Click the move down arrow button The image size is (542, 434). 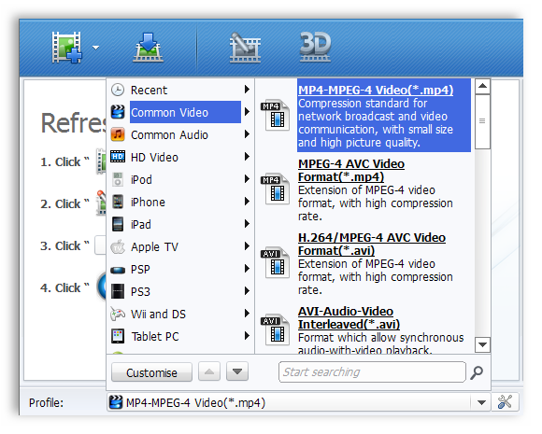pyautogui.click(x=237, y=371)
